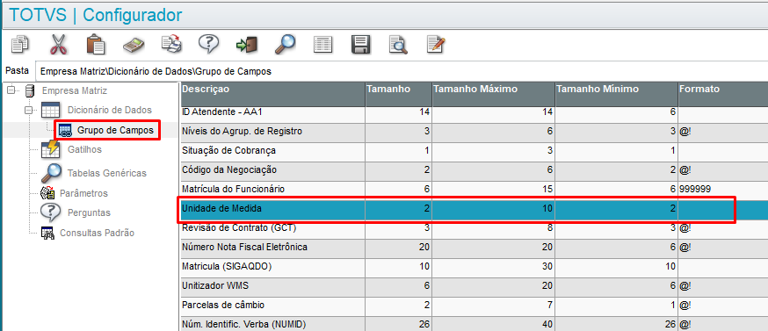Click the Dicionário de Dados table icon
Viewport: 768px width, 331px height.
(50, 111)
